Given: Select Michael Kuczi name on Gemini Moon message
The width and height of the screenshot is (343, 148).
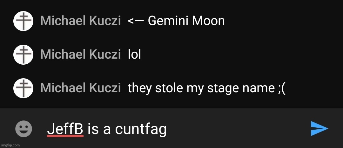Looking at the screenshot, I should click(80, 21).
